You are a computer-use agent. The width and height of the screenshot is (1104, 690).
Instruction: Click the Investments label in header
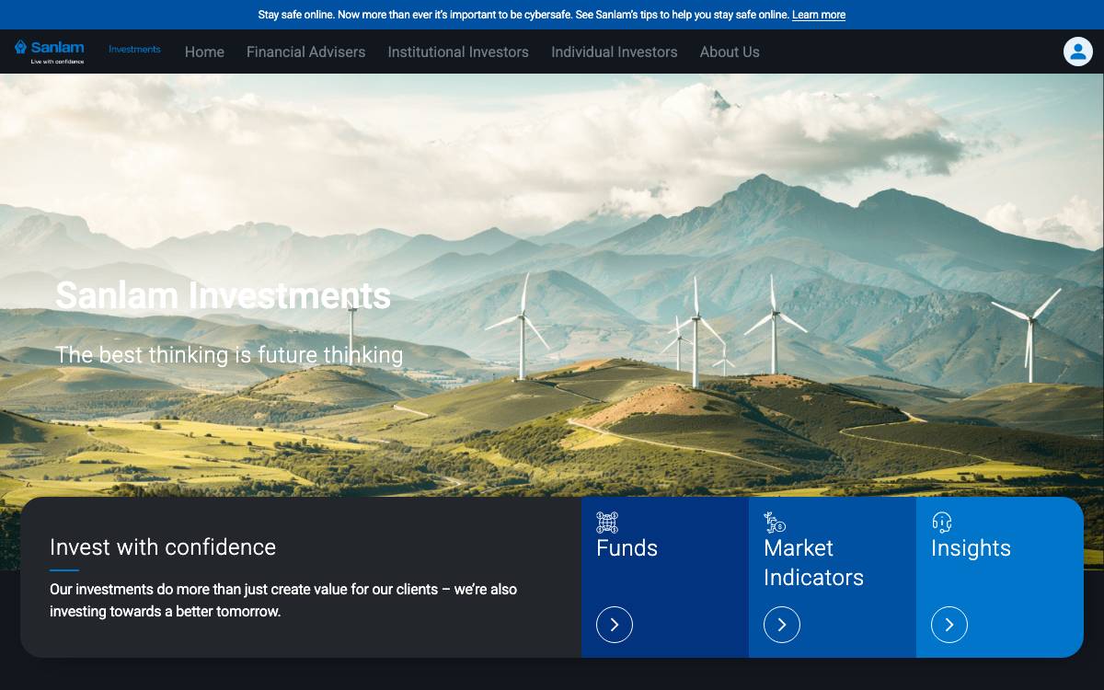pyautogui.click(x=134, y=49)
